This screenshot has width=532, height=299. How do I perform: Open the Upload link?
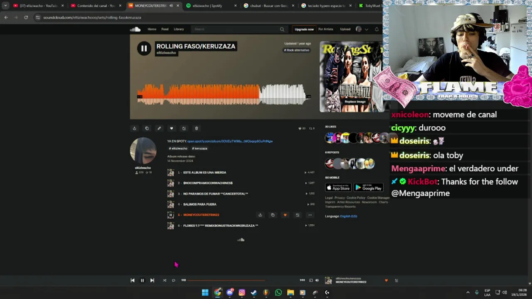(345, 29)
